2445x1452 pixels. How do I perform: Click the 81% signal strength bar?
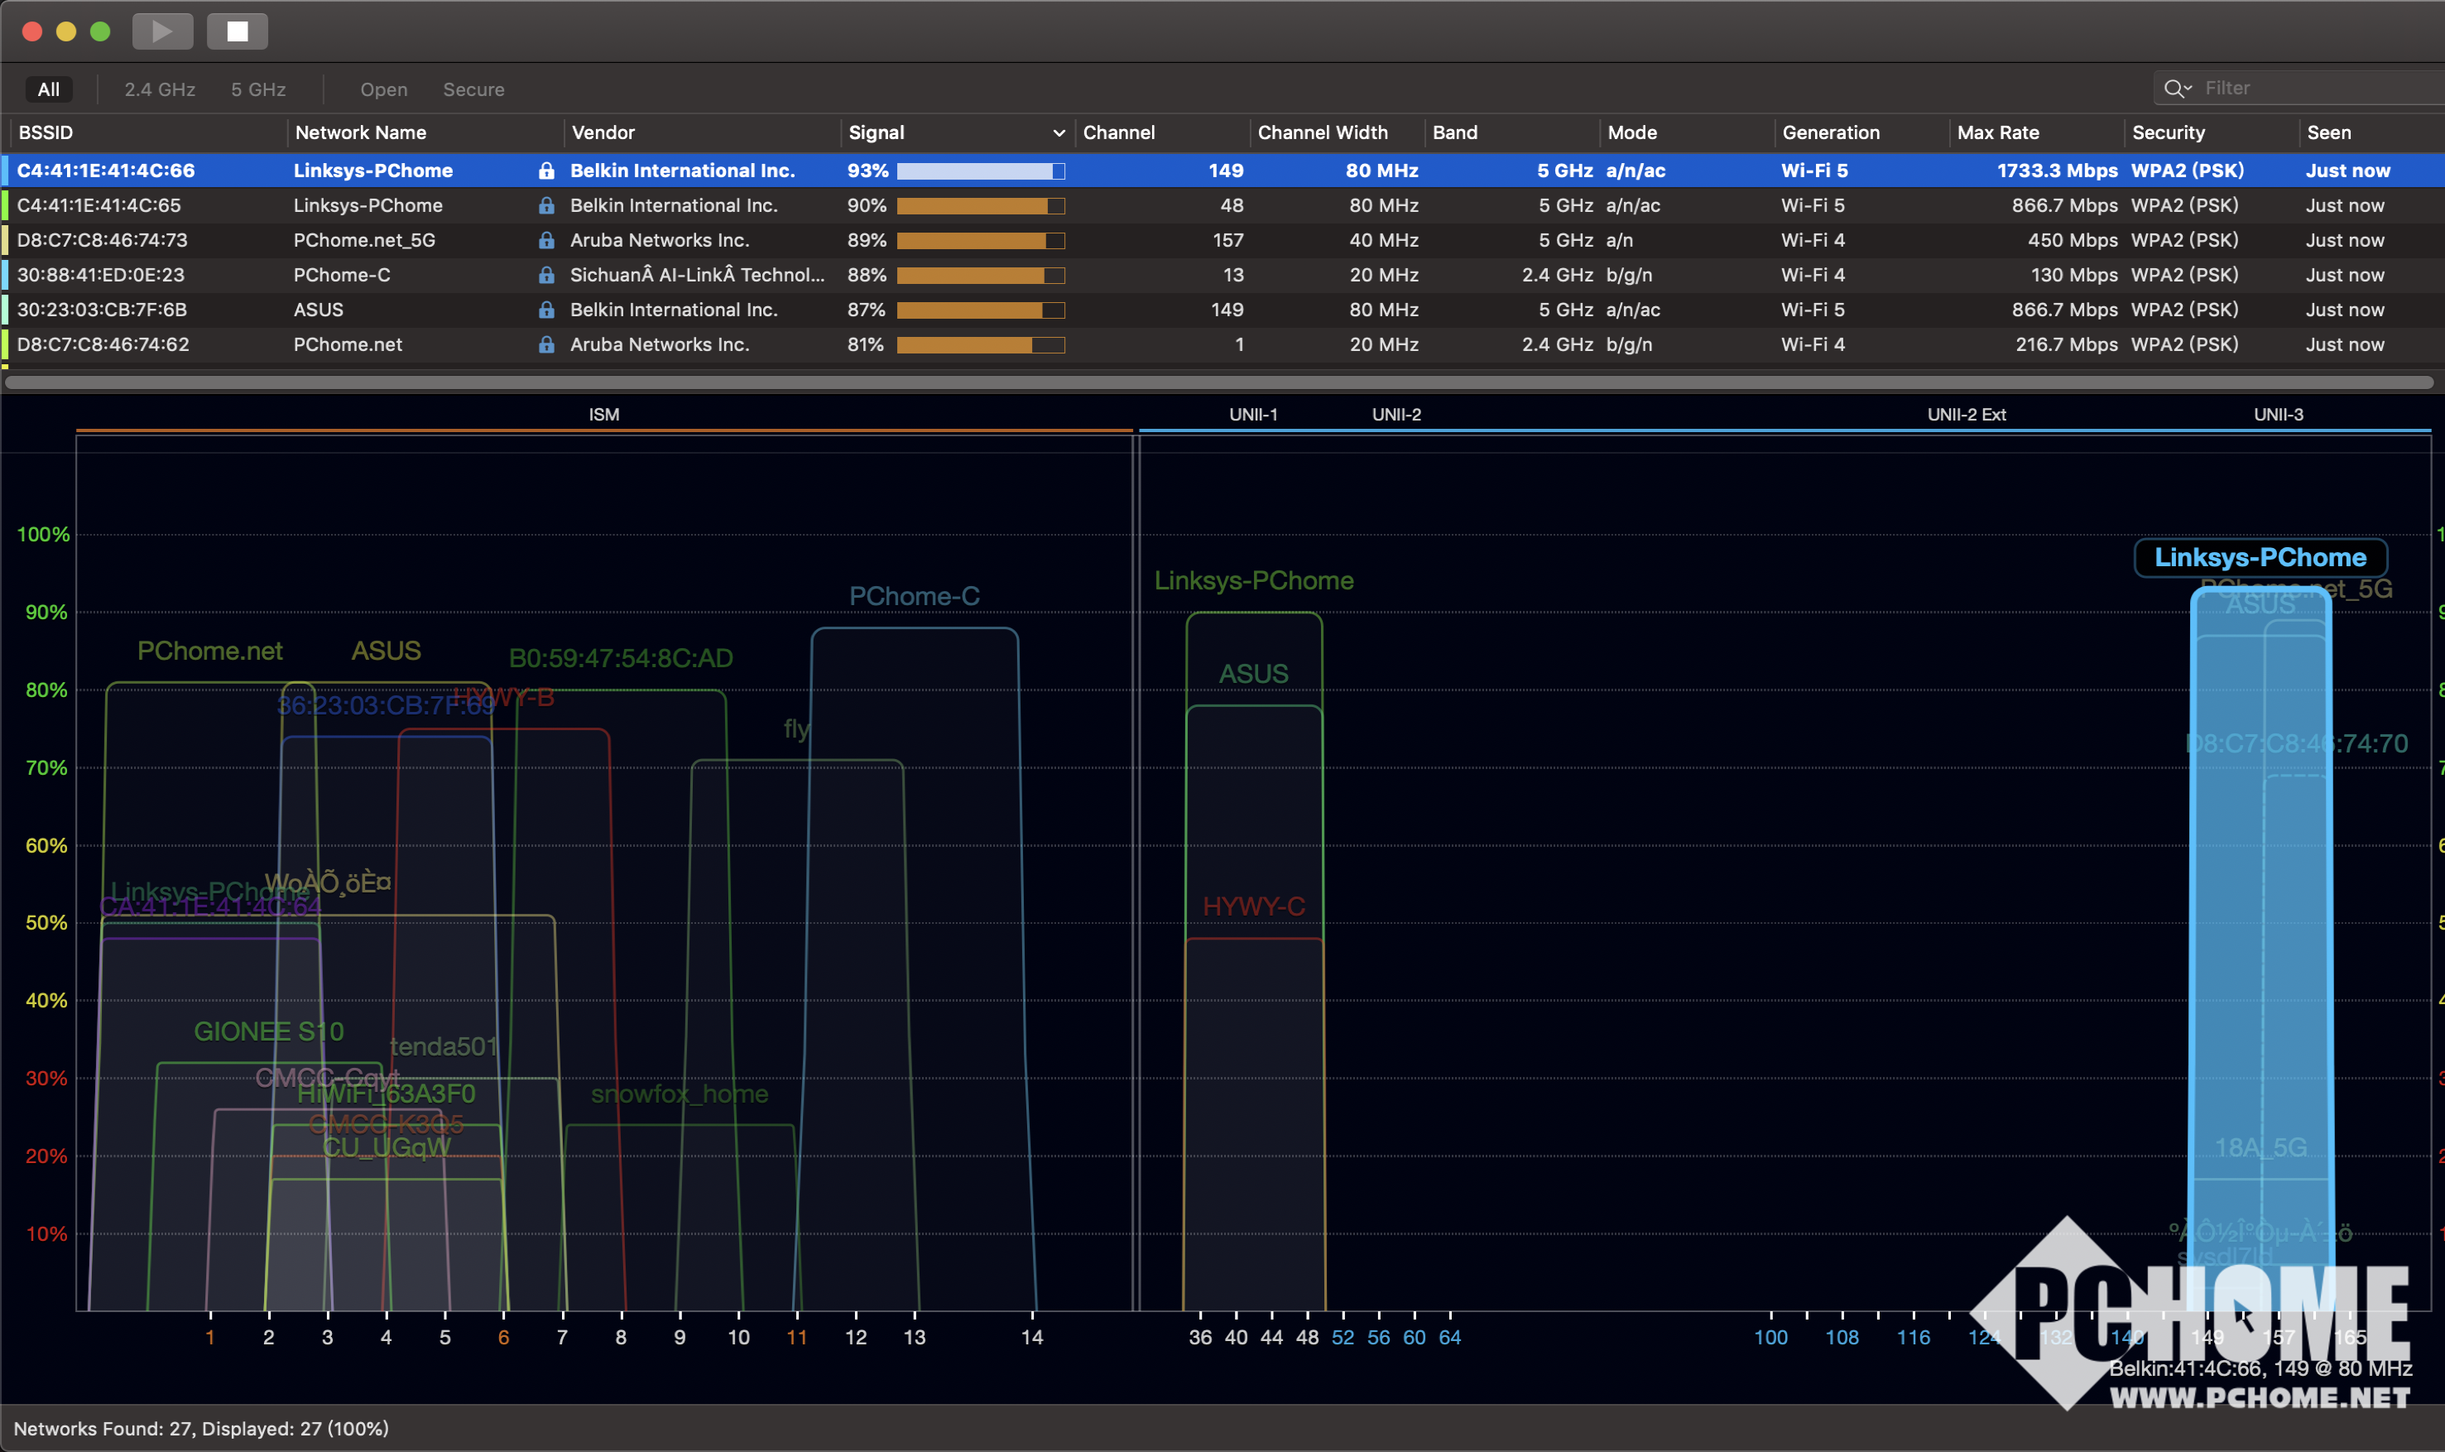coord(981,345)
